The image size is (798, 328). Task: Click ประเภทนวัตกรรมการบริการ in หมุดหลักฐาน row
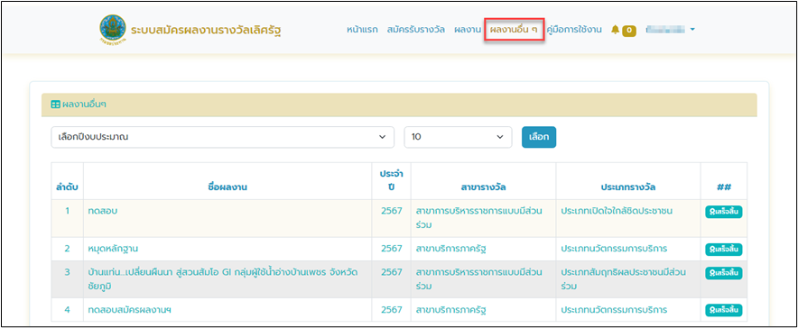point(614,249)
